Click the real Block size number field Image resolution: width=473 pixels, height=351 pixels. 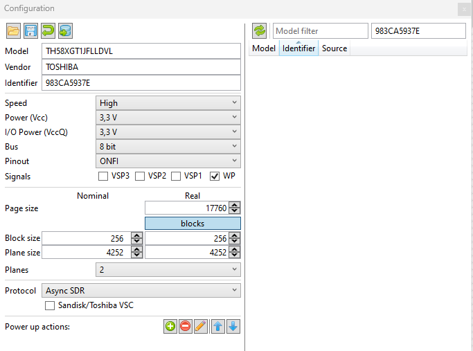pyautogui.click(x=187, y=238)
